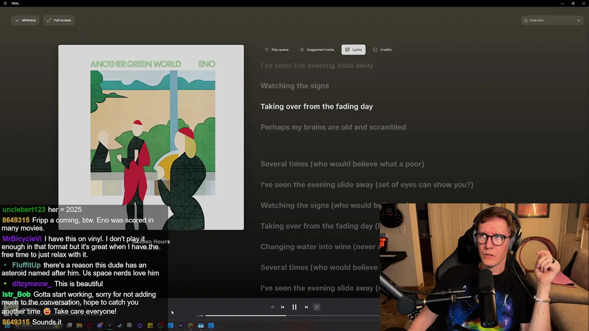Jump to lyric 'Taking over from the fading day'
The image size is (589, 331).
(x=317, y=106)
